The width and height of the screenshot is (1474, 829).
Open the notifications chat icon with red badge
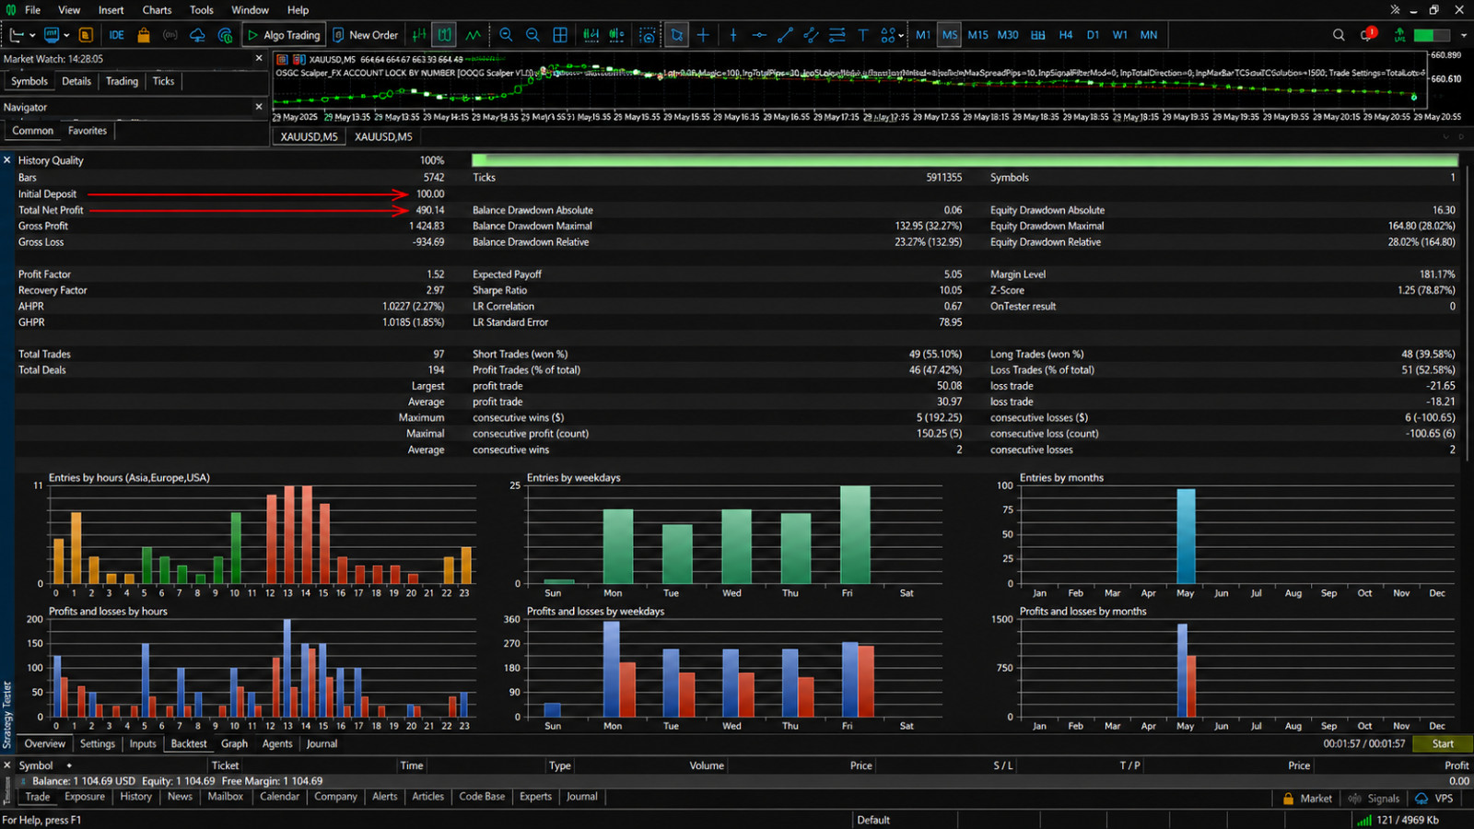1368,35
